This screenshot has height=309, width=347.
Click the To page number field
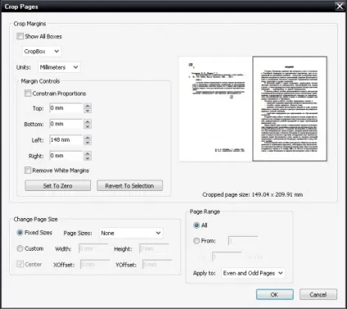point(228,257)
